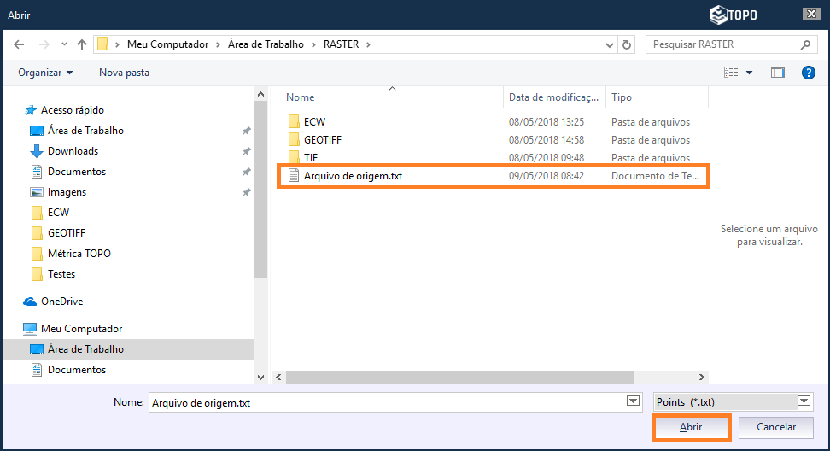Click the Nova pasta button

(124, 73)
